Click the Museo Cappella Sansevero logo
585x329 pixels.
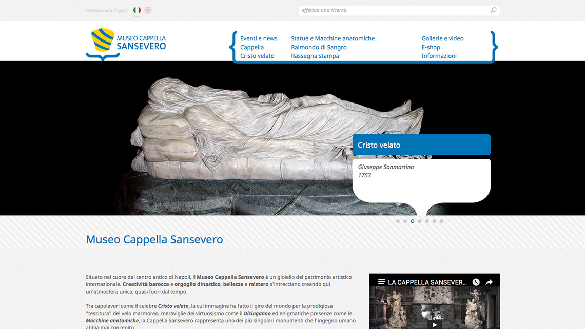point(126,43)
